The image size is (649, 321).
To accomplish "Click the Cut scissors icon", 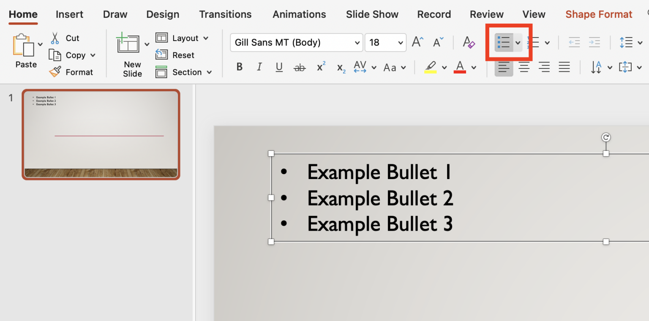I will (55, 38).
